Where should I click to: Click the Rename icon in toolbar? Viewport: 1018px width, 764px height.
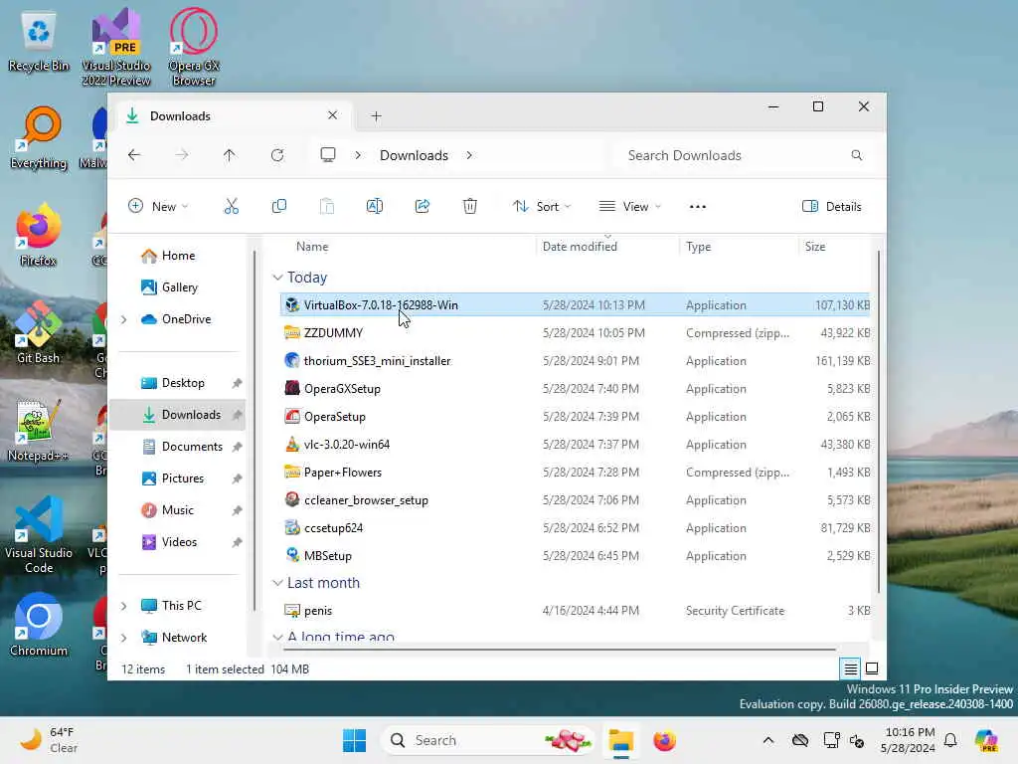tap(375, 207)
